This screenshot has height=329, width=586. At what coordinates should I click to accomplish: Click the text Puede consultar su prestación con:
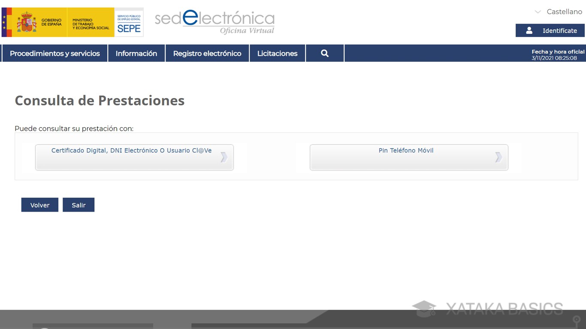pos(74,129)
